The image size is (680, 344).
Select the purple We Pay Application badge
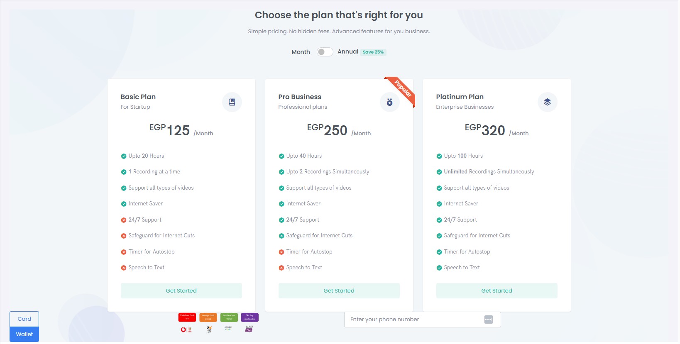[249, 317]
